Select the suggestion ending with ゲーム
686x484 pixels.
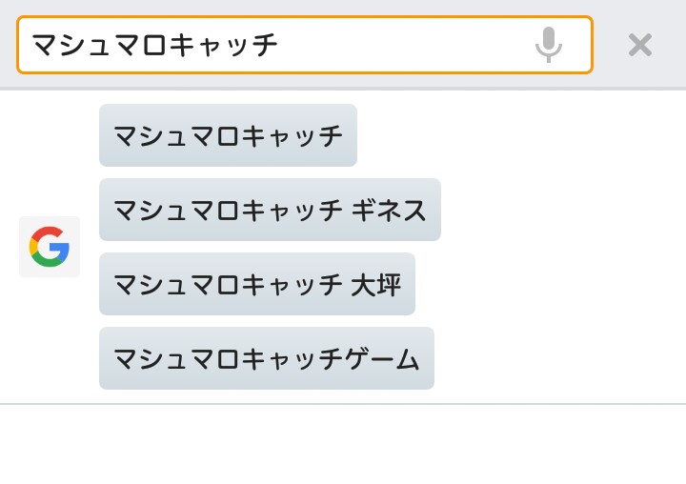pyautogui.click(x=266, y=358)
